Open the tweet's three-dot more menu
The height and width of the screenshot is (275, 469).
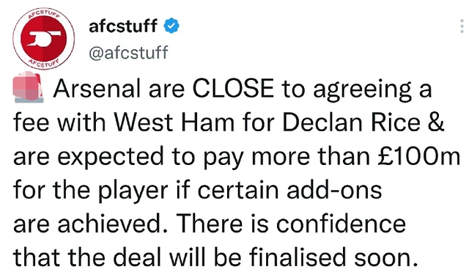[462, 26]
